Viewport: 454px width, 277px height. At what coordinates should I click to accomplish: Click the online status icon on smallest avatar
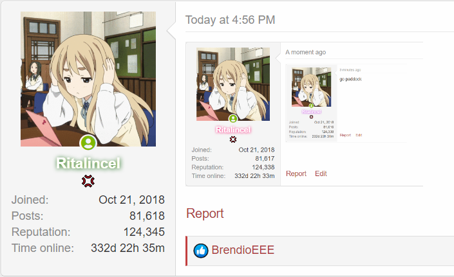pos(311,105)
